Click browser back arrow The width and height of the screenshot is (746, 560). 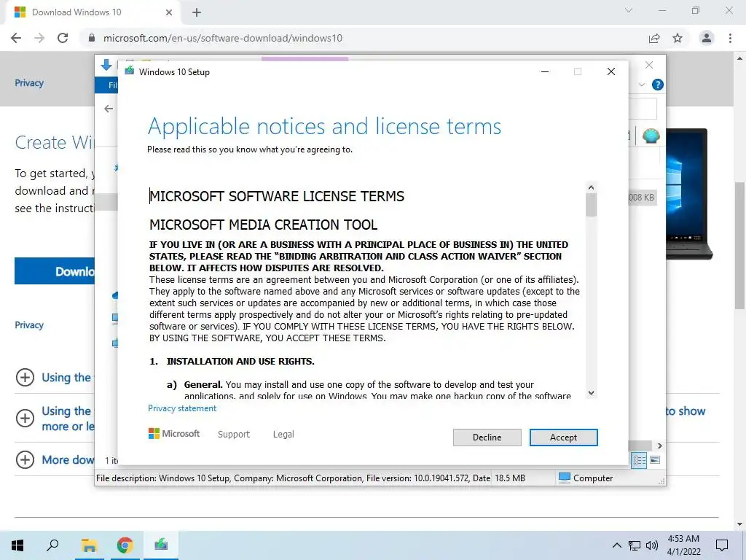[16, 38]
